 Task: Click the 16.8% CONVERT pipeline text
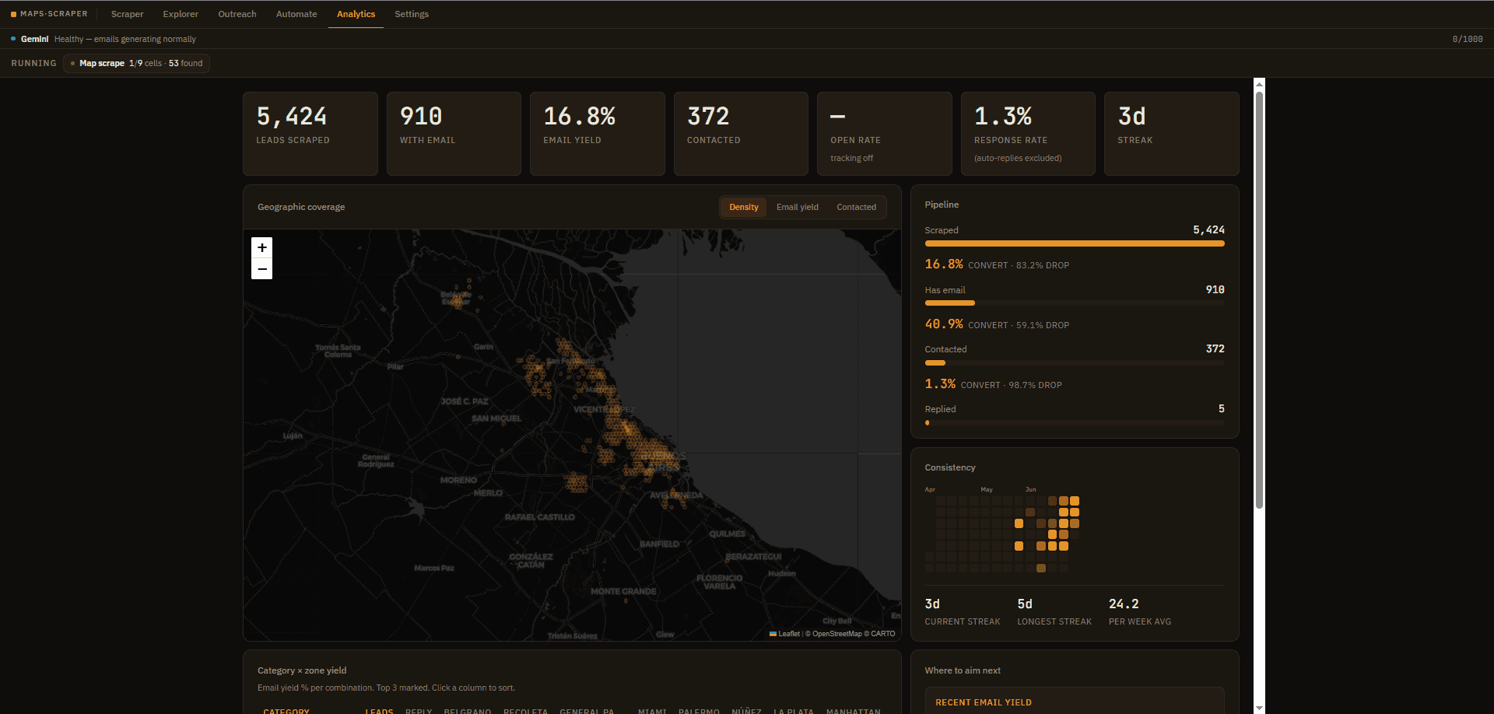point(997,264)
